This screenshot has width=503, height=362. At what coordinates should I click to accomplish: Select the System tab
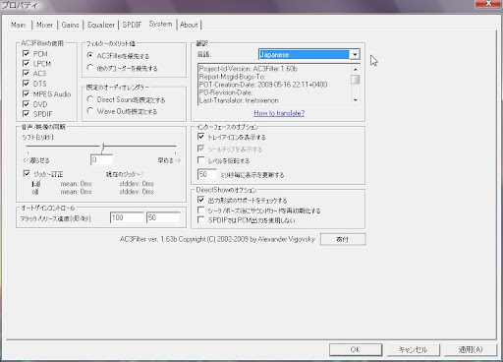[160, 24]
